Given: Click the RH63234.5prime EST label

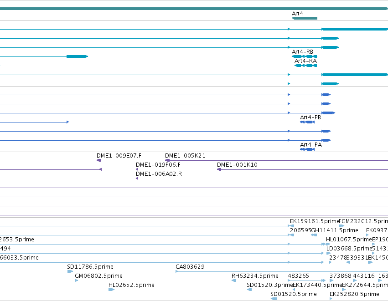Looking at the screenshot, I should coord(255,276).
